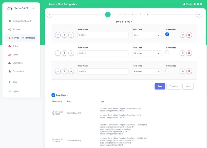
Task: Click the Save button
Action: click(x=160, y=86)
